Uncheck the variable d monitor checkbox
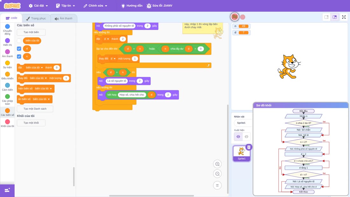 tap(19, 48)
